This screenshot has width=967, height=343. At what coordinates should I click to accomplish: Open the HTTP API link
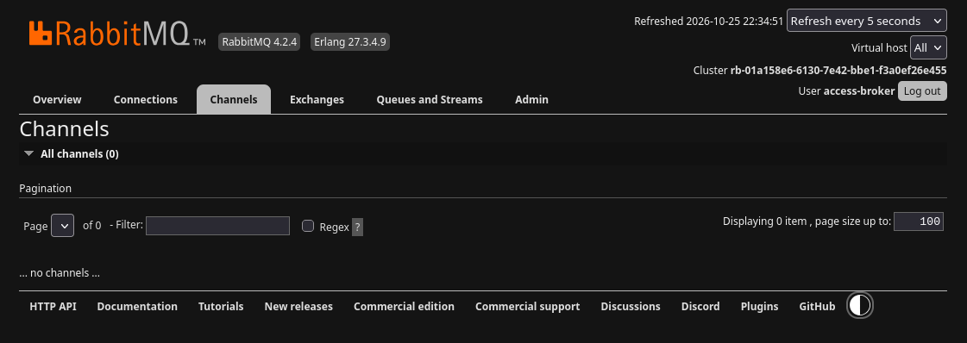tap(53, 306)
